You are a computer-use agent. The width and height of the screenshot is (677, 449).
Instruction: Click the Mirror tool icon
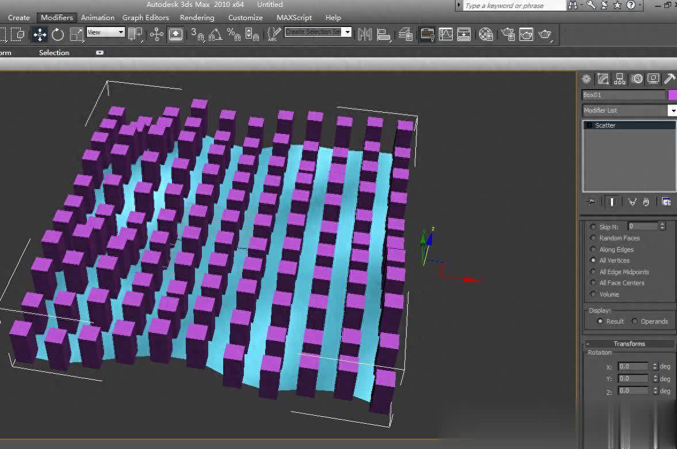tap(365, 34)
